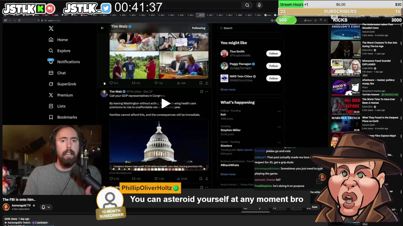This screenshot has height=226, width=403.
Task: Open Minnesota Fraud Scandal EXPLAINED video
Action: pos(346,68)
